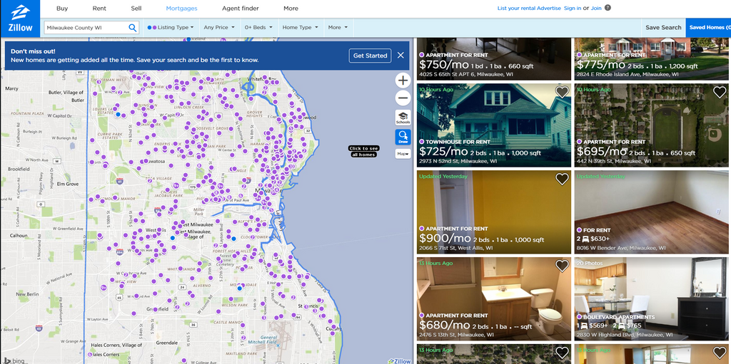
Task: Click the Elm Grove label on map
Action: pyautogui.click(x=66, y=183)
